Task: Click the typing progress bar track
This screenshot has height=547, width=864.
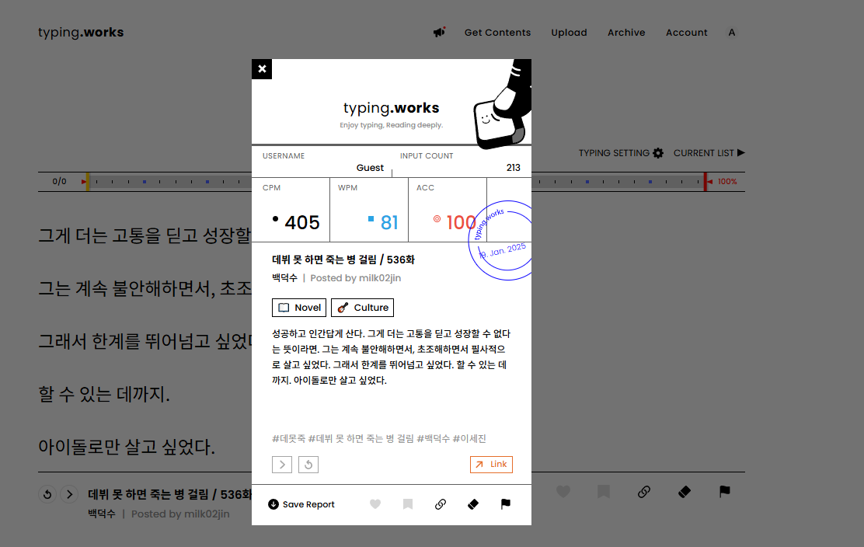Action: (x=396, y=181)
